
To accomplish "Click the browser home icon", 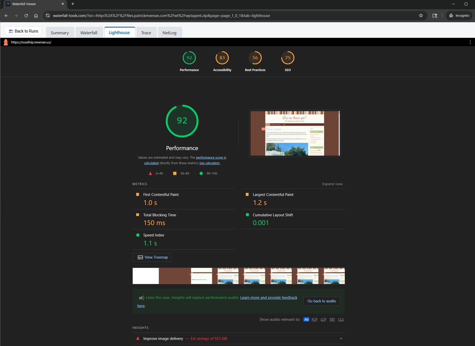I will [36, 16].
